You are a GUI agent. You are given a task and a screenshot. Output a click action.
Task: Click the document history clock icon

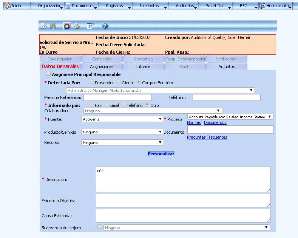click(44, 26)
